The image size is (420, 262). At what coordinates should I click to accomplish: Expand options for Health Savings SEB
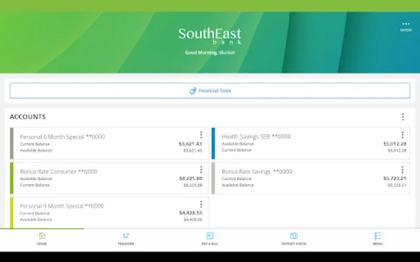(403, 135)
